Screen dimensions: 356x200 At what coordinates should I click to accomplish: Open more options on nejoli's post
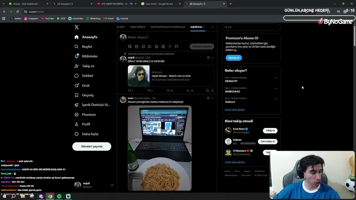click(212, 58)
